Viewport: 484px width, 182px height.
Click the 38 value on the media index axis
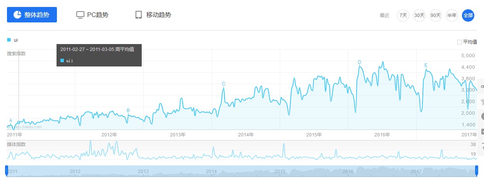pos(473,145)
